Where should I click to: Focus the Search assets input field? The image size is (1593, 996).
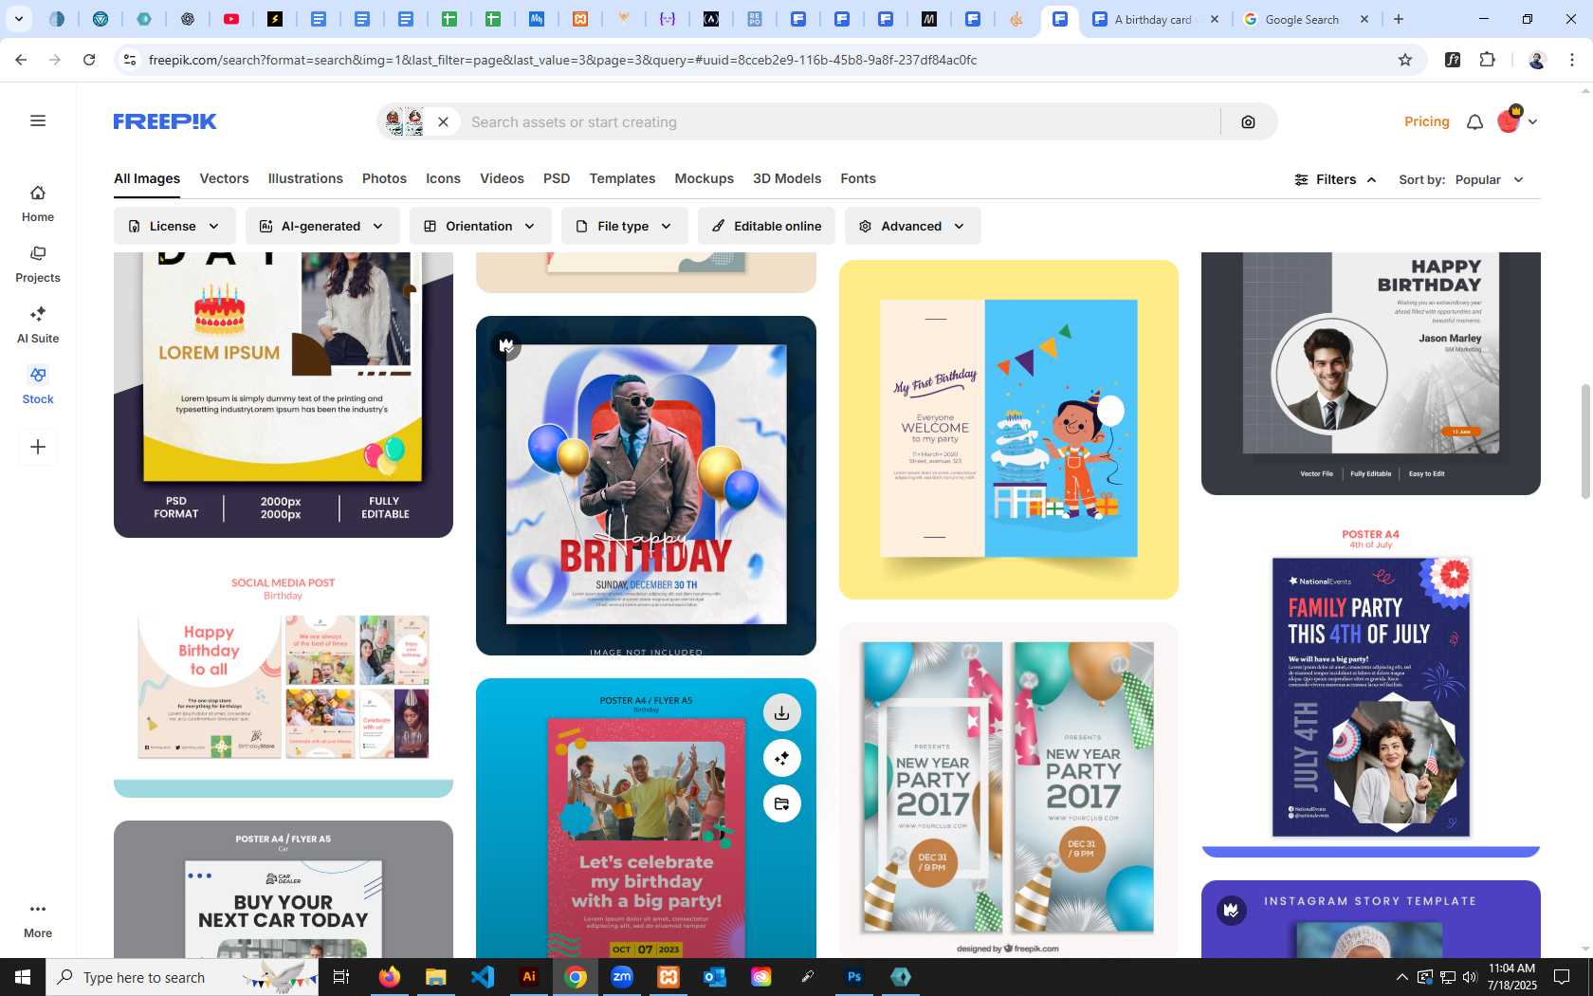pos(839,121)
